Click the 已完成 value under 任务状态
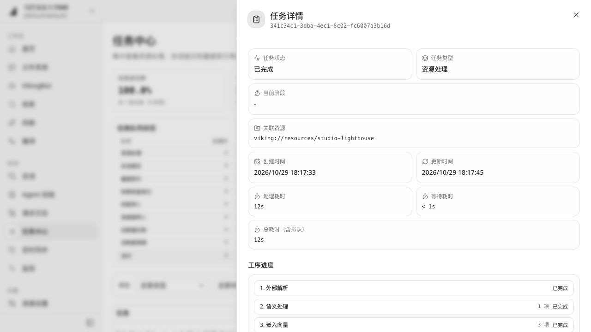The image size is (591, 332). [264, 69]
